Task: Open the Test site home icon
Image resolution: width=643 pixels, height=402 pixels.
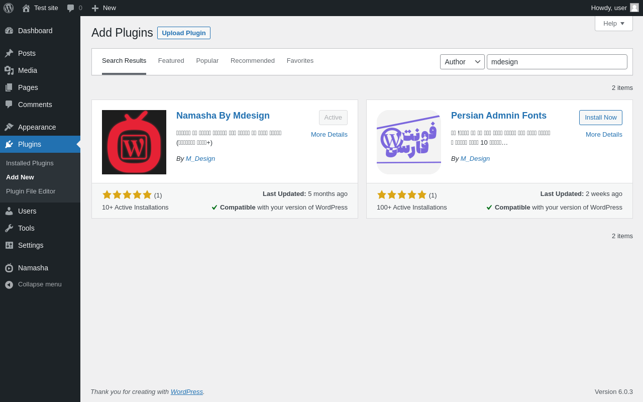Action: (x=26, y=8)
